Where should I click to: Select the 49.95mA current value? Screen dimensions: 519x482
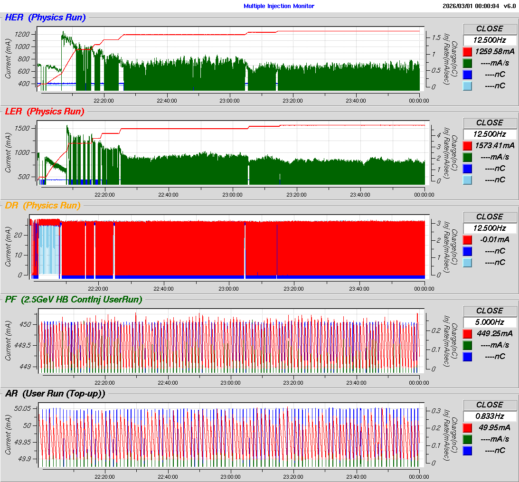(x=494, y=427)
